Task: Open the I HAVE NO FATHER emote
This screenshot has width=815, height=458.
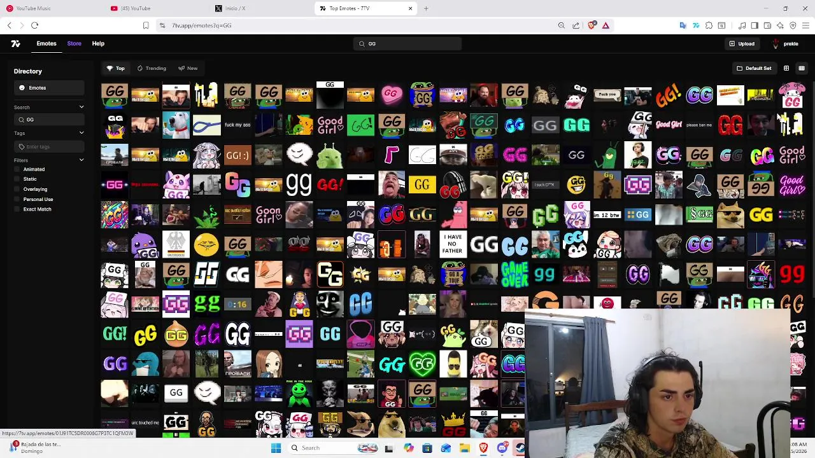Action: coord(453,244)
